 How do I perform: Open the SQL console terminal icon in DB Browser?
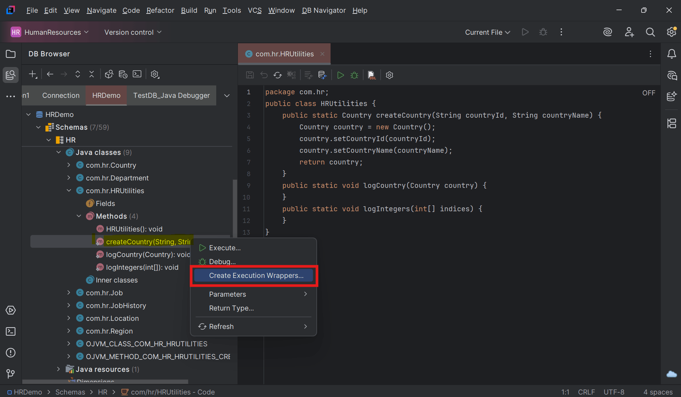(137, 74)
